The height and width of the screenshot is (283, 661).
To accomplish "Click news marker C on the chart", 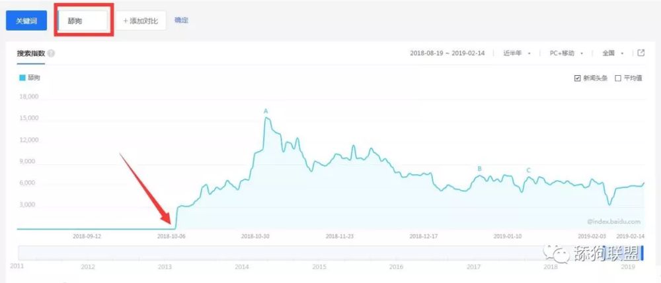I will (x=528, y=171).
